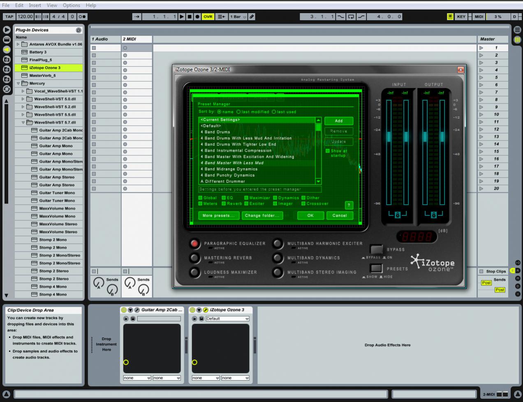Image resolution: width=523 pixels, height=402 pixels.
Task: Click the Paragraphic Equalizer module button
Action: click(194, 243)
